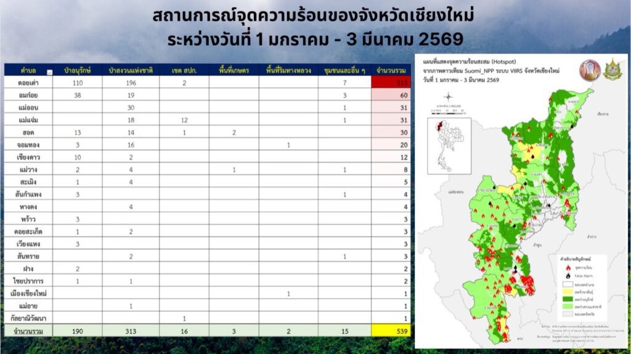This screenshot has width=631, height=354.
Task: Click the north arrow compass on the map
Action: [449, 98]
